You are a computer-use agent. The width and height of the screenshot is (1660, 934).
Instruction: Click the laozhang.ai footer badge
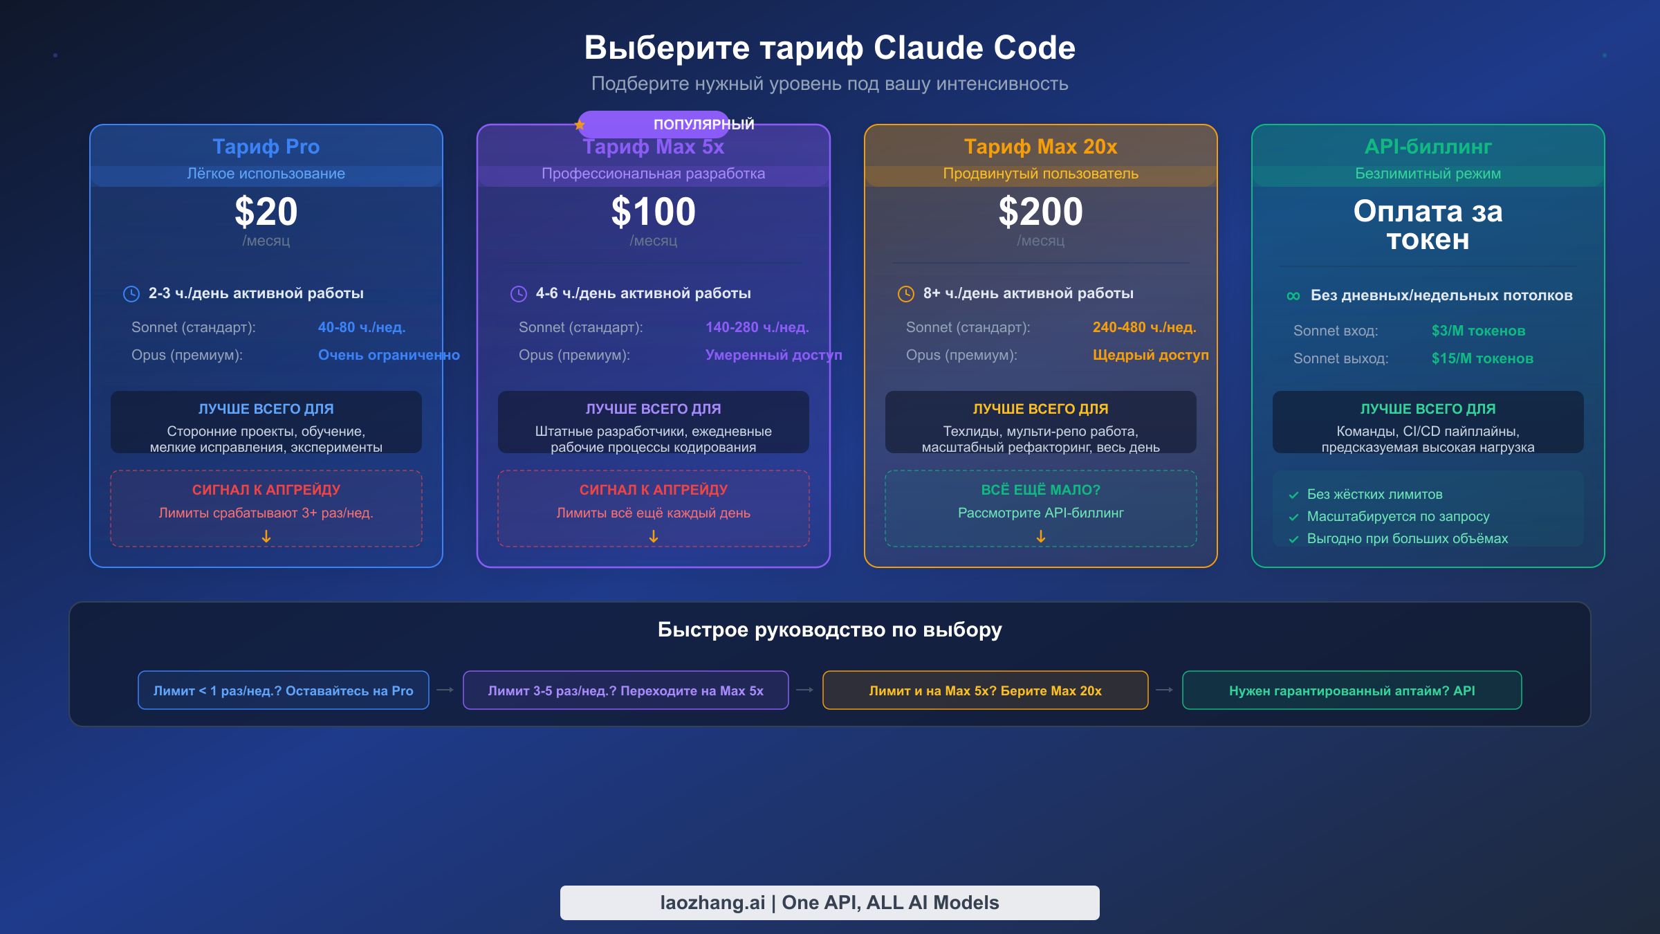829,902
